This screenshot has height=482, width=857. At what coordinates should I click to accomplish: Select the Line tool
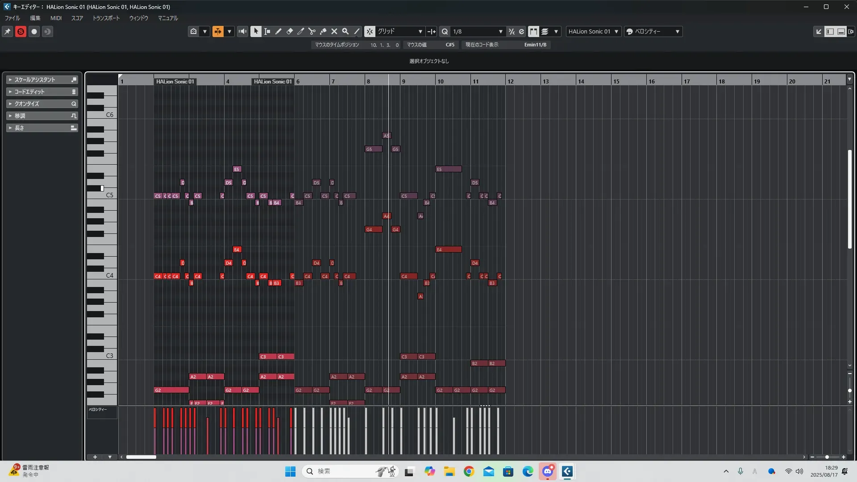click(356, 31)
